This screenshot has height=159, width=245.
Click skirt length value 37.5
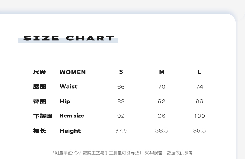click(x=121, y=130)
